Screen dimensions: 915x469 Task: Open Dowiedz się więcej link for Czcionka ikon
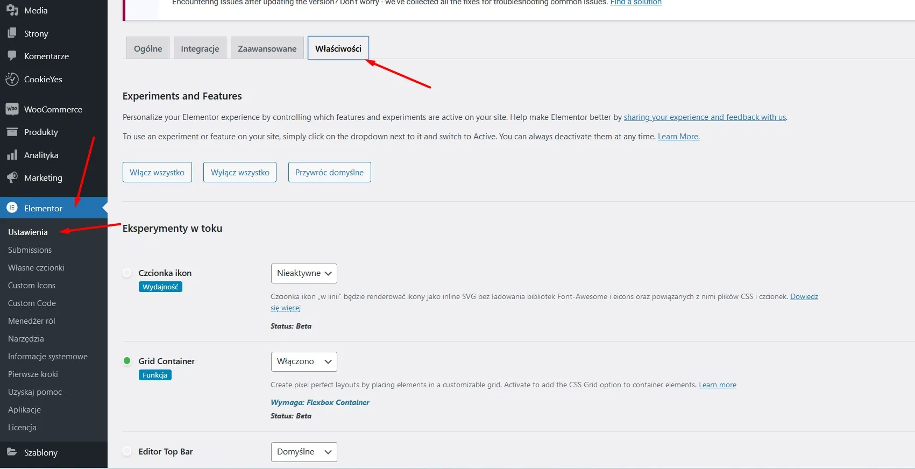point(804,296)
